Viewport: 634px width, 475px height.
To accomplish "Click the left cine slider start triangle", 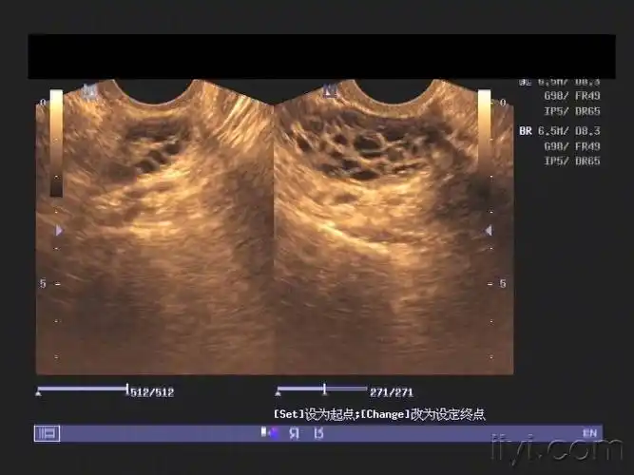I will [38, 391].
